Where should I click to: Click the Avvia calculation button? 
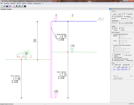coord(114,14)
